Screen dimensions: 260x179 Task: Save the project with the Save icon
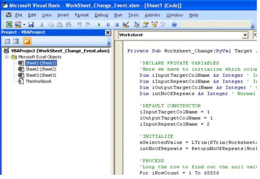coord(31,24)
